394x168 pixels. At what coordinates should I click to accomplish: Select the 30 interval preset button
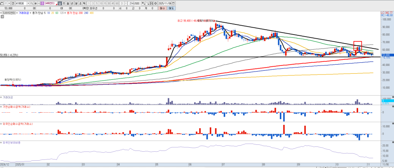[108, 3]
